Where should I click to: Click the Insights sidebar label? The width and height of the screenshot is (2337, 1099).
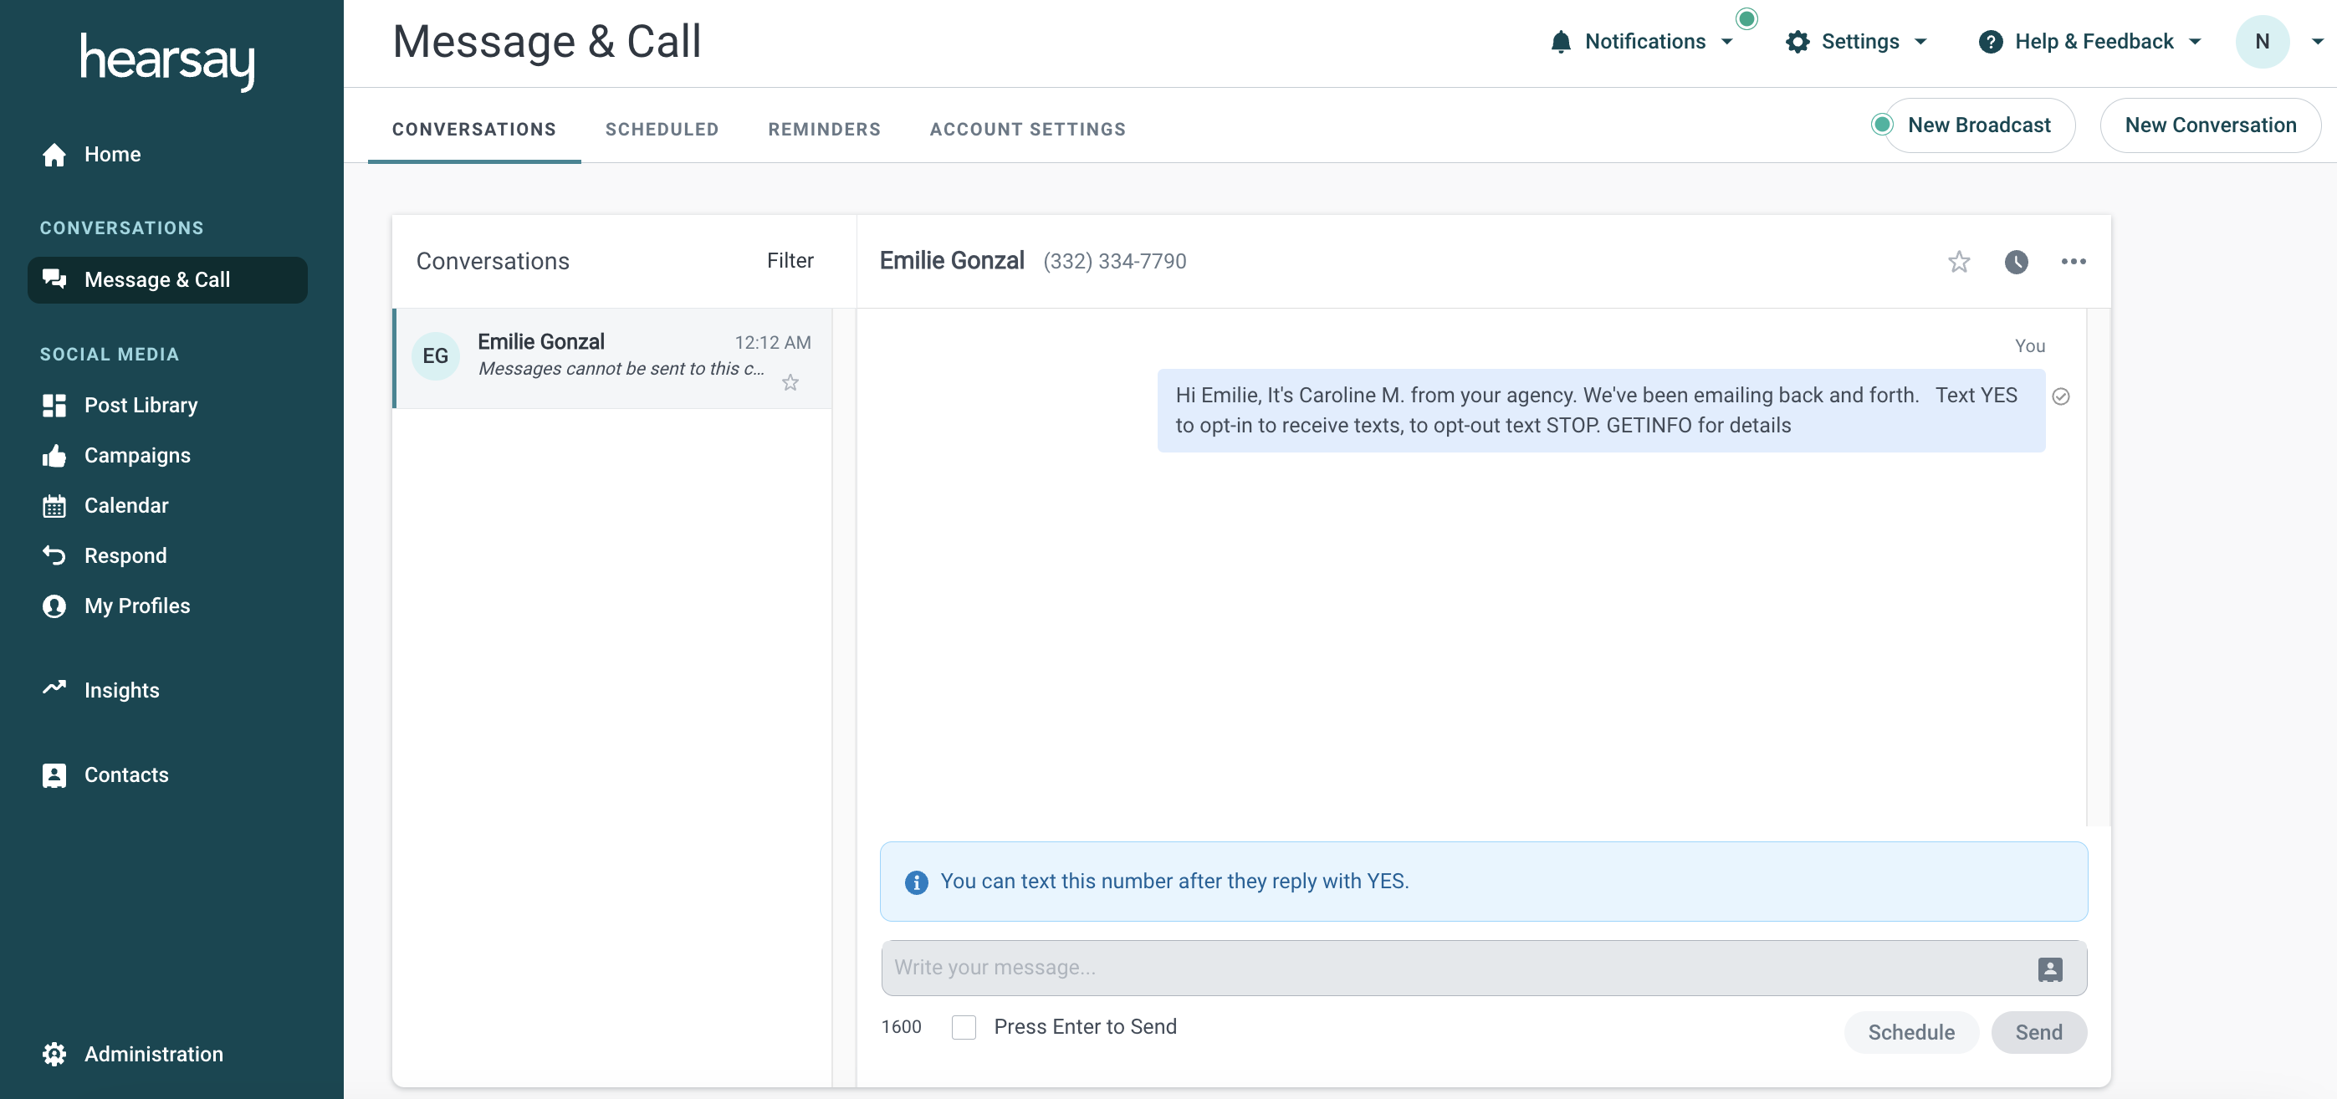coord(121,691)
